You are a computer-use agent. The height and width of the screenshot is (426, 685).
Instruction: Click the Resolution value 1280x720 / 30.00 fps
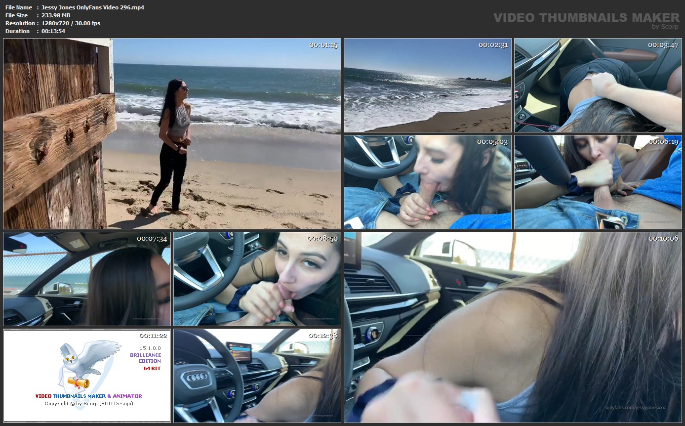coord(71,23)
